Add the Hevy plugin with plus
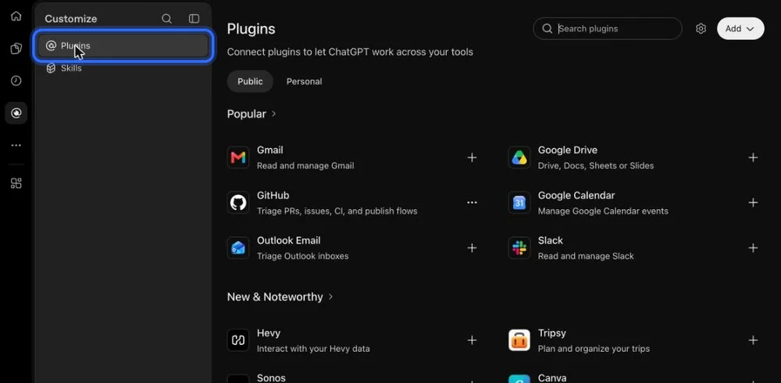781x383 pixels. (473, 340)
